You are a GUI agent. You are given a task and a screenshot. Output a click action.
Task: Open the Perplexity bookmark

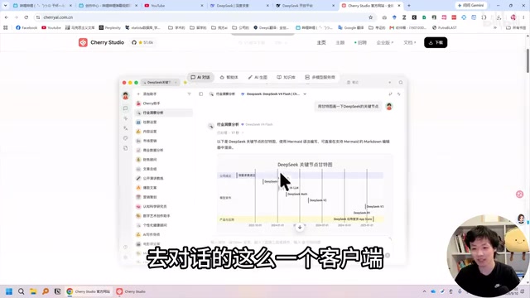click(110, 27)
